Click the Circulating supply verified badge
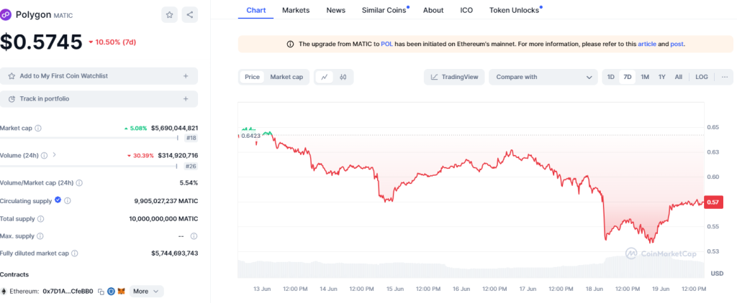 pyautogui.click(x=57, y=200)
